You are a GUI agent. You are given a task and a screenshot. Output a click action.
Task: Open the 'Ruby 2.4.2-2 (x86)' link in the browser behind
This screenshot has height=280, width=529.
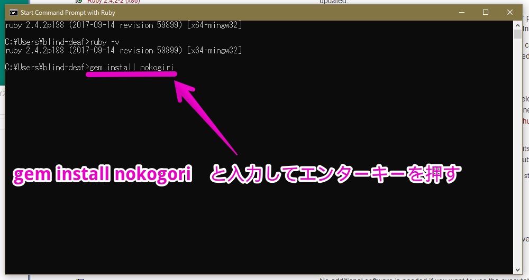tap(113, 2)
